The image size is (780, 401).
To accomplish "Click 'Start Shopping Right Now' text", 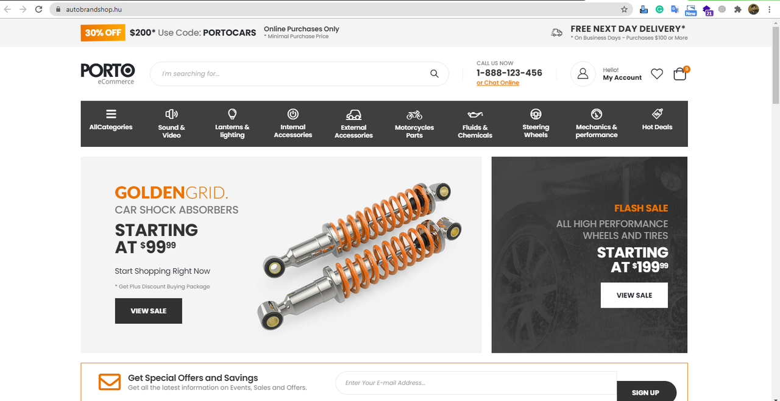I will click(x=163, y=271).
